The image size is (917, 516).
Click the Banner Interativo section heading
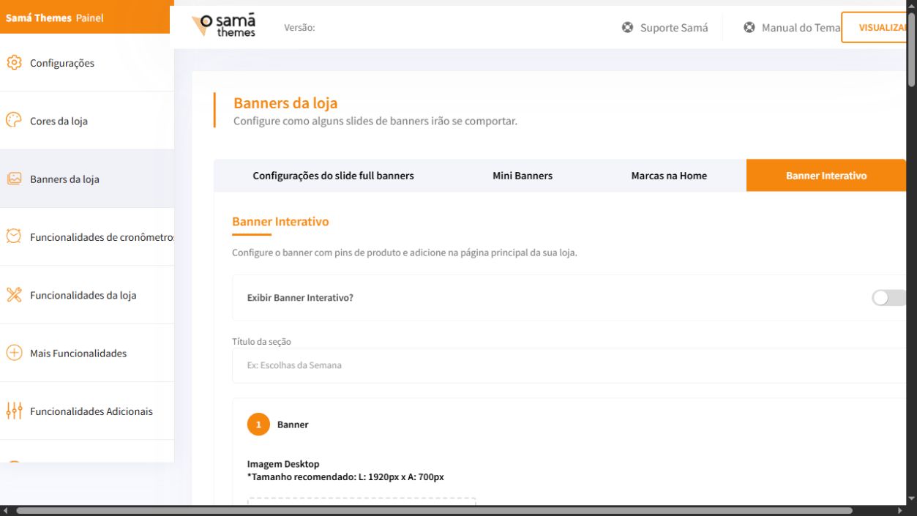pyautogui.click(x=280, y=221)
